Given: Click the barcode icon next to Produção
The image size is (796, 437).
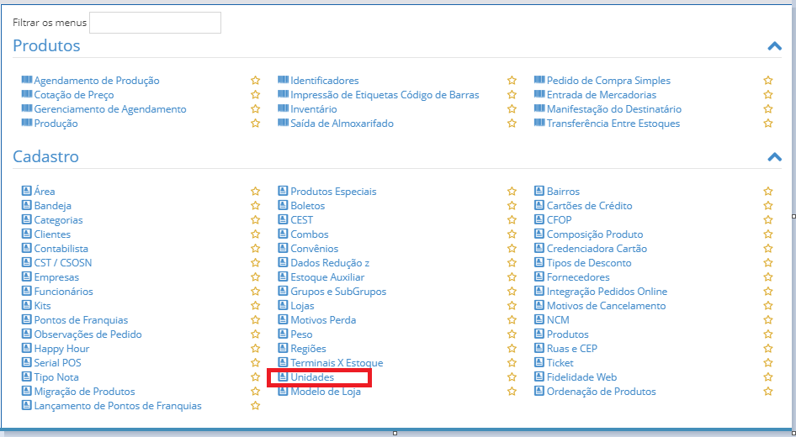Looking at the screenshot, I should click(x=27, y=122).
